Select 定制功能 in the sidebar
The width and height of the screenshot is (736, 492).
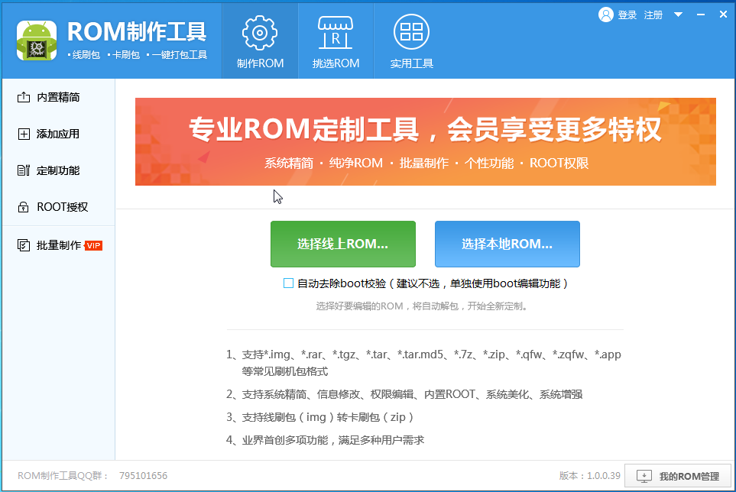click(x=59, y=170)
